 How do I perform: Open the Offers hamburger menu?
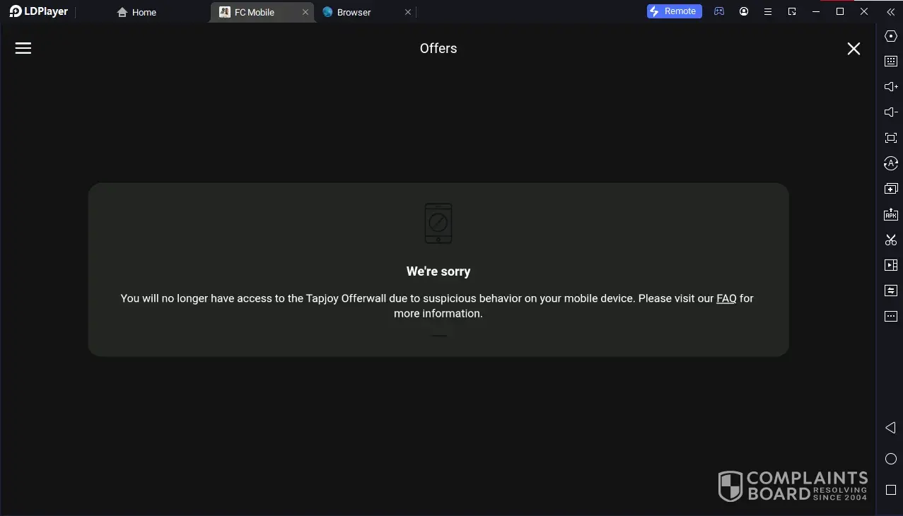pyautogui.click(x=23, y=48)
